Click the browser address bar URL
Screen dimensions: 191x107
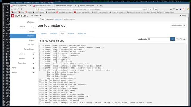[x=70, y=9]
